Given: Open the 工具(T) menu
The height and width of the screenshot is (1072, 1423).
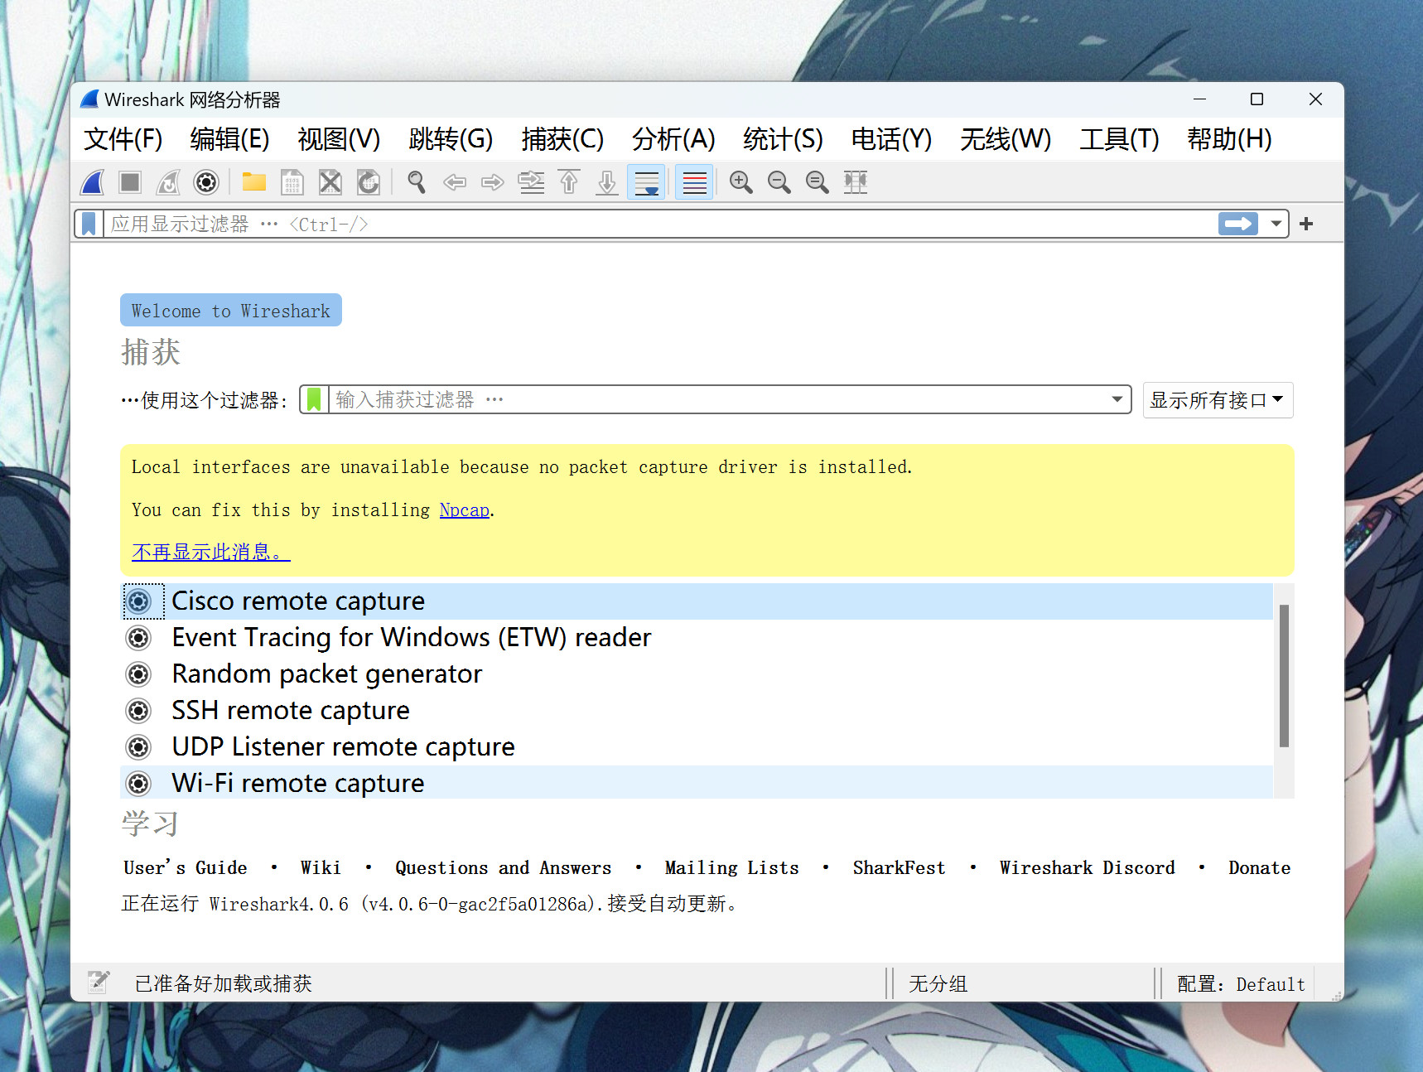Looking at the screenshot, I should pos(1119,139).
